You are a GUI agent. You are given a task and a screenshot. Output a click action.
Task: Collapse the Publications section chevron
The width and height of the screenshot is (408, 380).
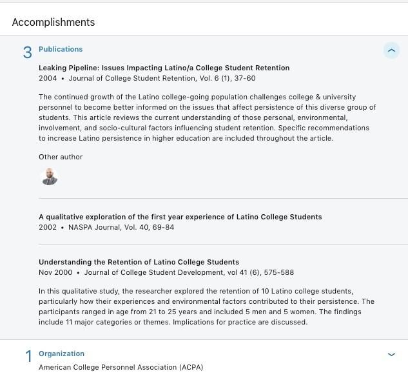click(x=391, y=50)
